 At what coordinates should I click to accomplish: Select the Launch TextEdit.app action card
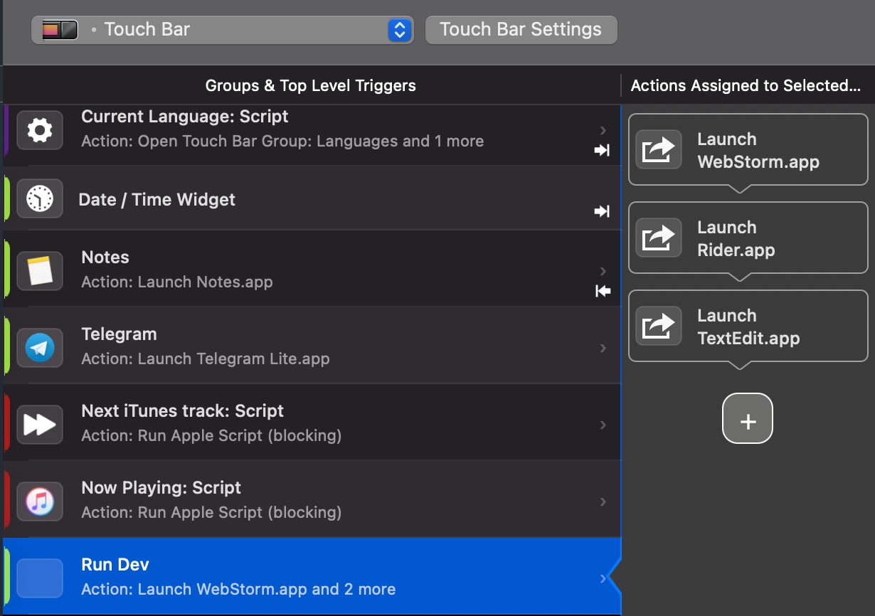(x=748, y=326)
